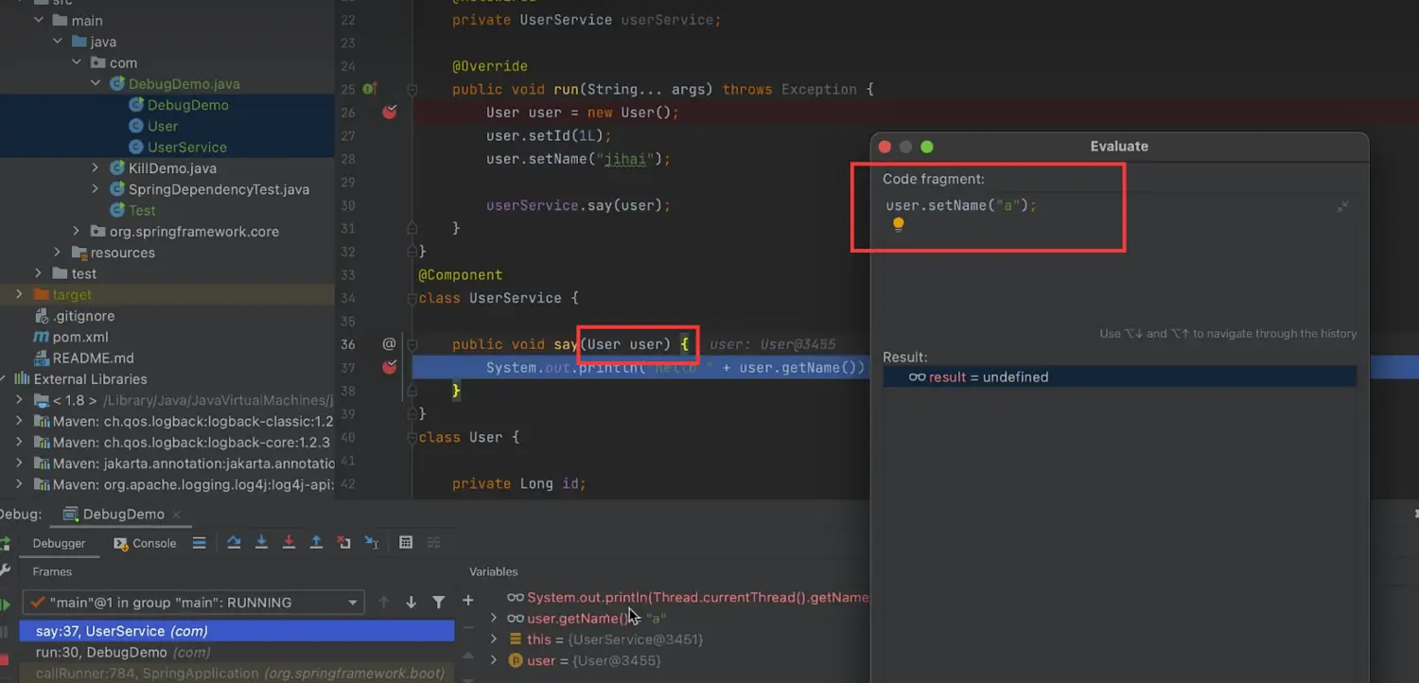Expand the user = {User@3455} variable
Image resolution: width=1419 pixels, height=683 pixels.
(493, 660)
